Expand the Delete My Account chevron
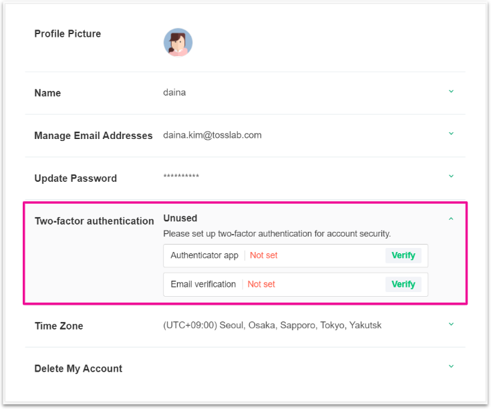 click(x=451, y=366)
